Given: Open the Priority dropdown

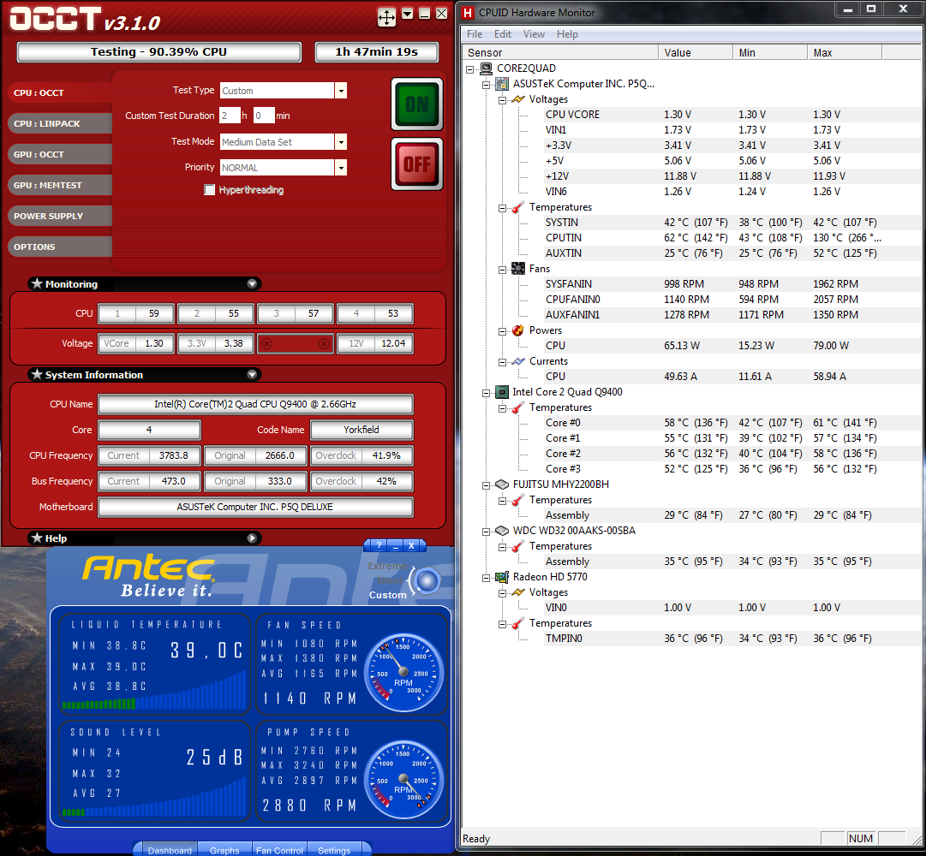Looking at the screenshot, I should (341, 168).
